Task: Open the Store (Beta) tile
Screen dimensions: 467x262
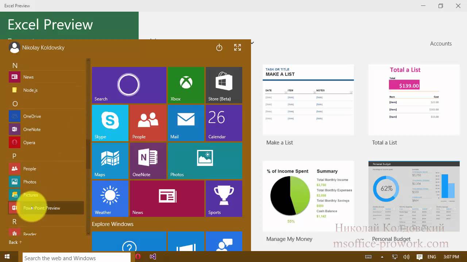Action: [x=224, y=85]
